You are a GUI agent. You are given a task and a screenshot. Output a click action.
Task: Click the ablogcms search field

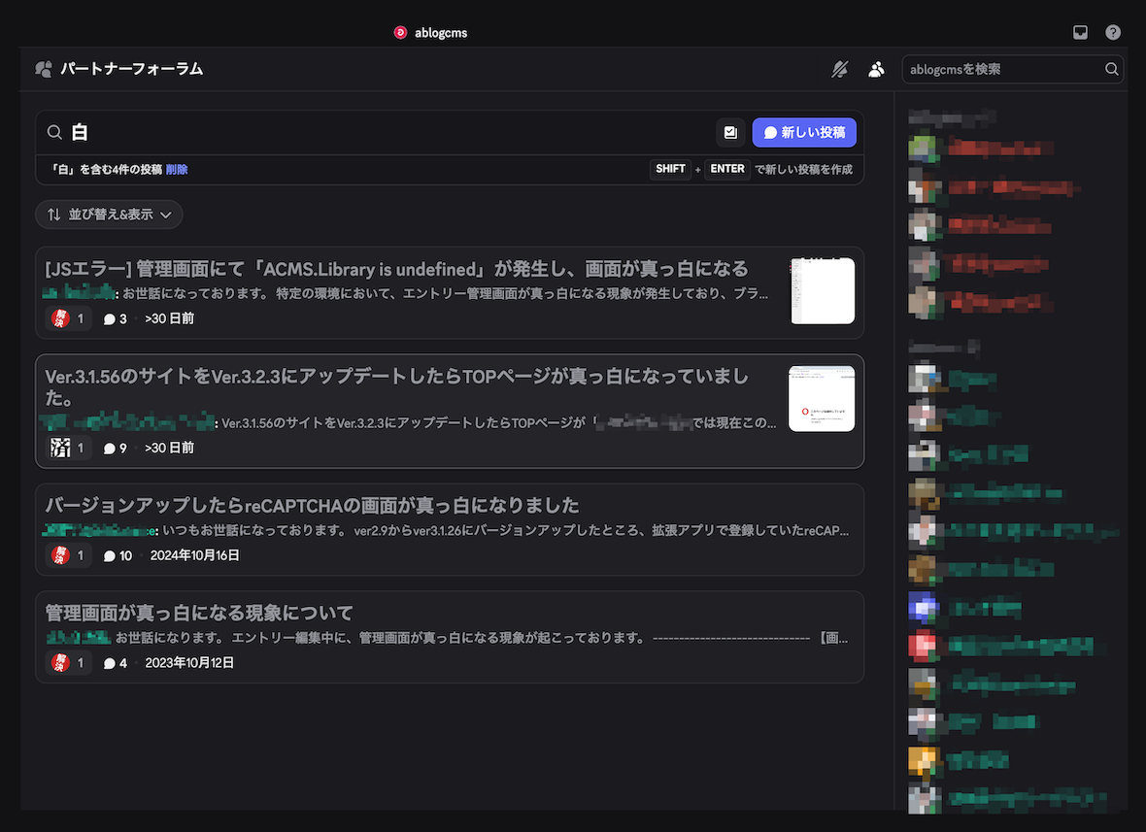(x=1000, y=69)
